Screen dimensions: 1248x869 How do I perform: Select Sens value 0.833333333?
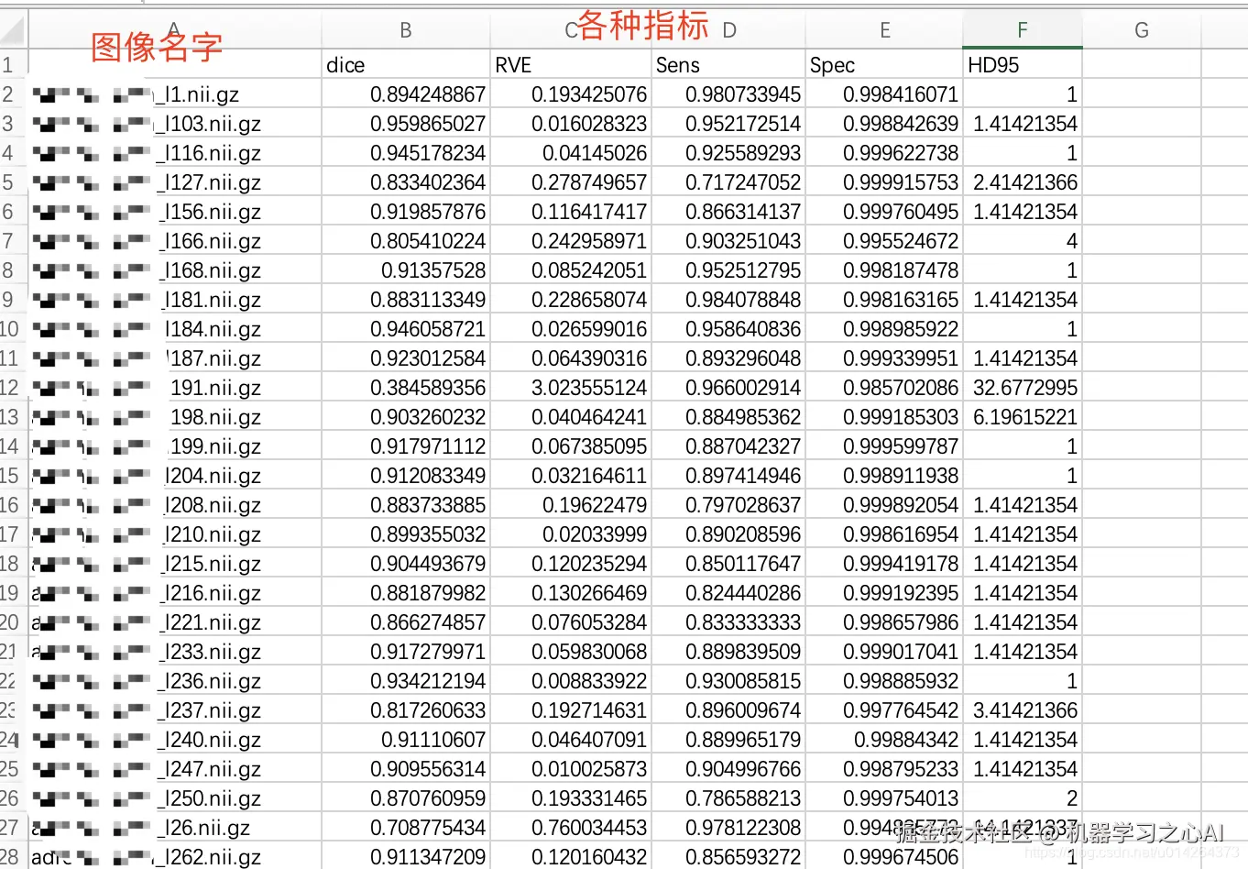(x=728, y=622)
